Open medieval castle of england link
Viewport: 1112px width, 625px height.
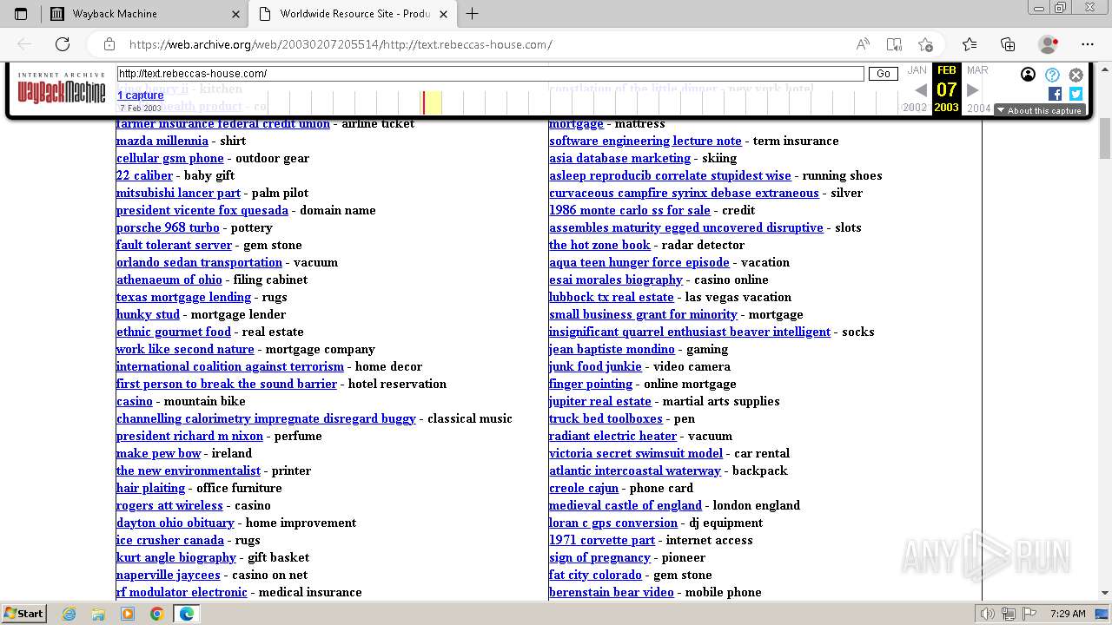tap(625, 505)
